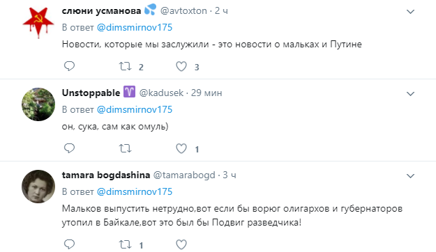Reply to the Unstoppable tweet

pos(69,148)
